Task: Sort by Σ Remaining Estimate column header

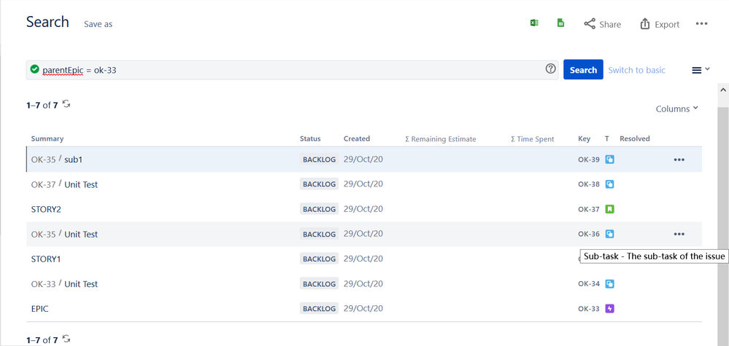Action: [440, 138]
